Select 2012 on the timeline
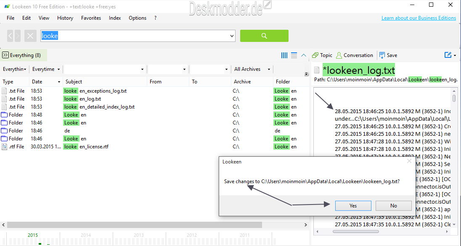Image resolution: width=461 pixels, height=246 pixels. click(x=192, y=235)
